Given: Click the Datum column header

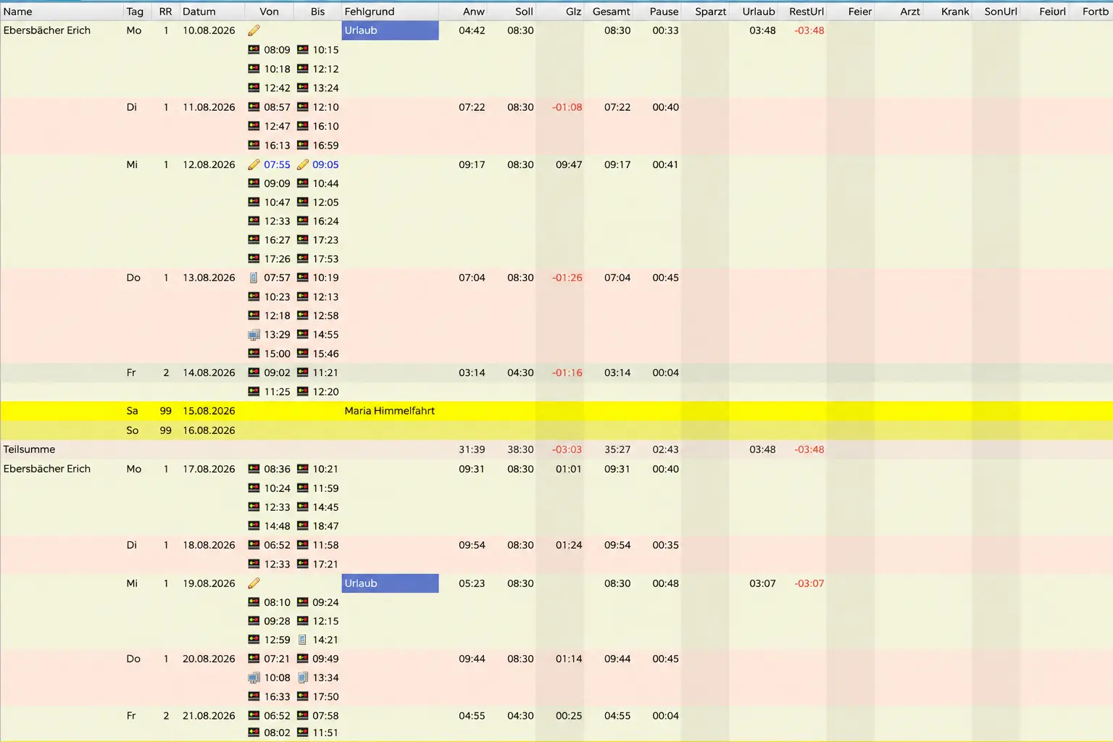Looking at the screenshot, I should pyautogui.click(x=212, y=12).
